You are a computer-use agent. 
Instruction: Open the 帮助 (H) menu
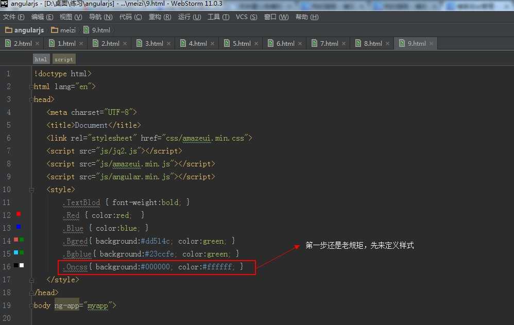pos(307,17)
